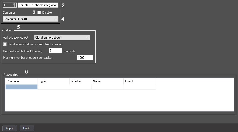
Task: Click the Cloud authorization 1 dropdown arrow
Action: 87,38
